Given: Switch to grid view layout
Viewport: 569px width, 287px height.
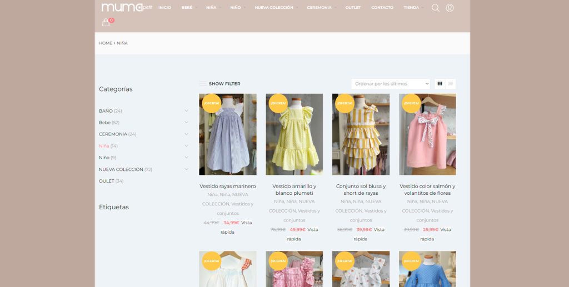Looking at the screenshot, I should click(x=440, y=84).
